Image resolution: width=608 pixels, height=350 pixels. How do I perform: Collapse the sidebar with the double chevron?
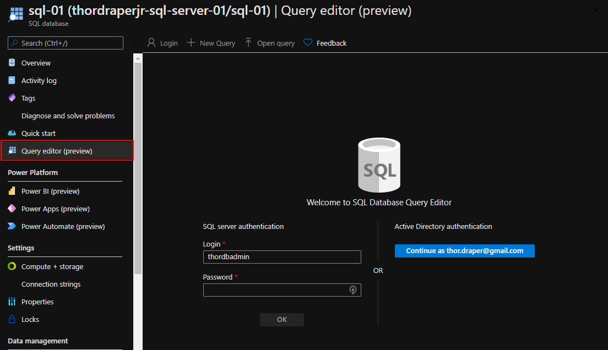133,43
